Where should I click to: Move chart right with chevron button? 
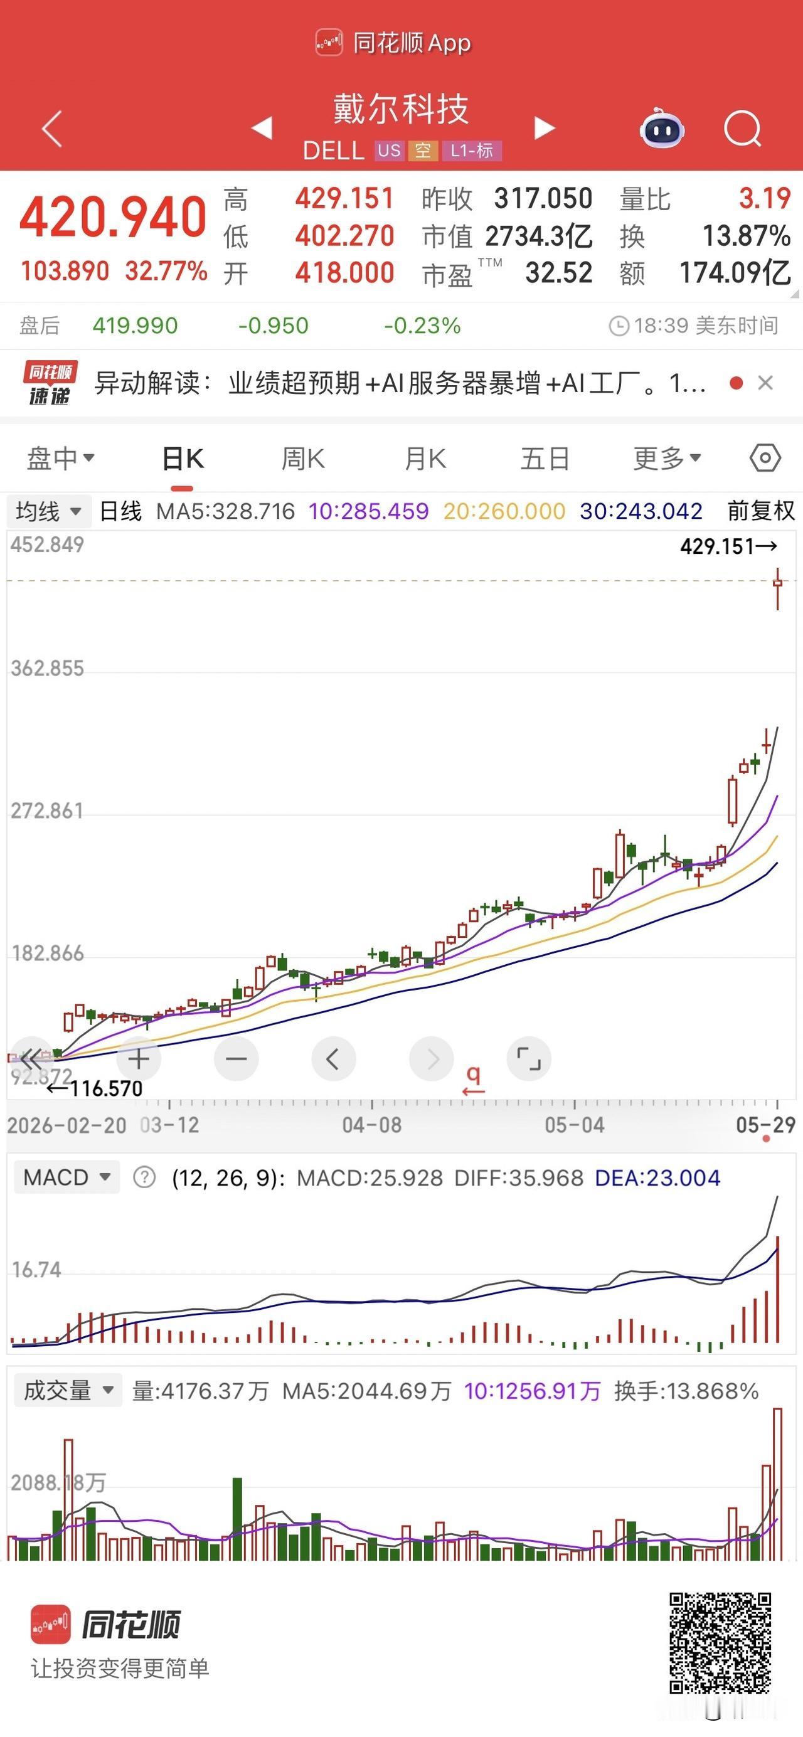point(432,1059)
